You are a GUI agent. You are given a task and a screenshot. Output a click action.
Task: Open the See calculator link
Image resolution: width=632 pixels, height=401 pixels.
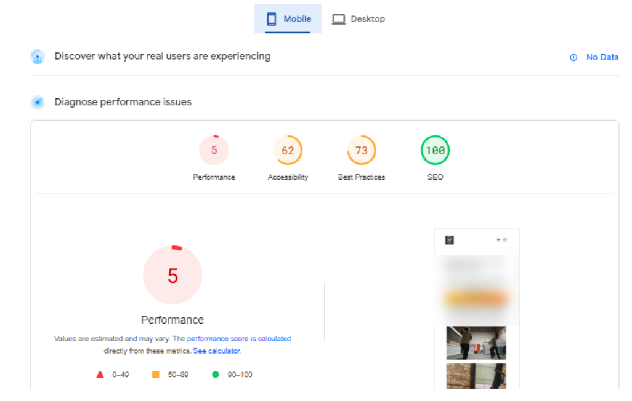(x=217, y=351)
